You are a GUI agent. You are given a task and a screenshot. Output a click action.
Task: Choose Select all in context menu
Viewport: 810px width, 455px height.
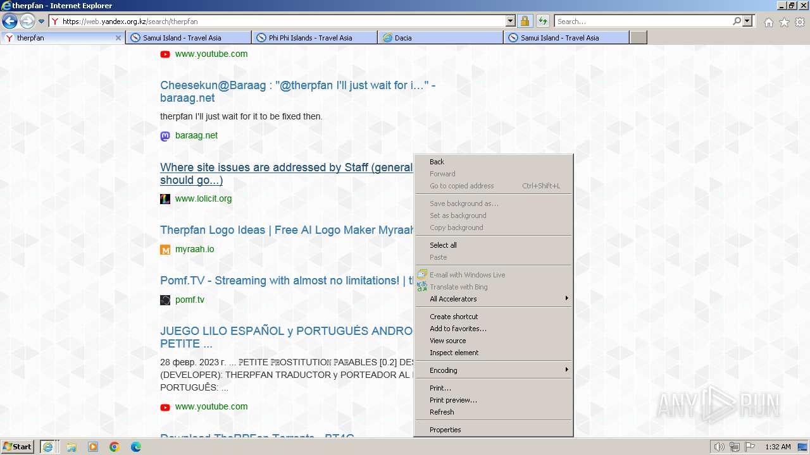(494, 245)
